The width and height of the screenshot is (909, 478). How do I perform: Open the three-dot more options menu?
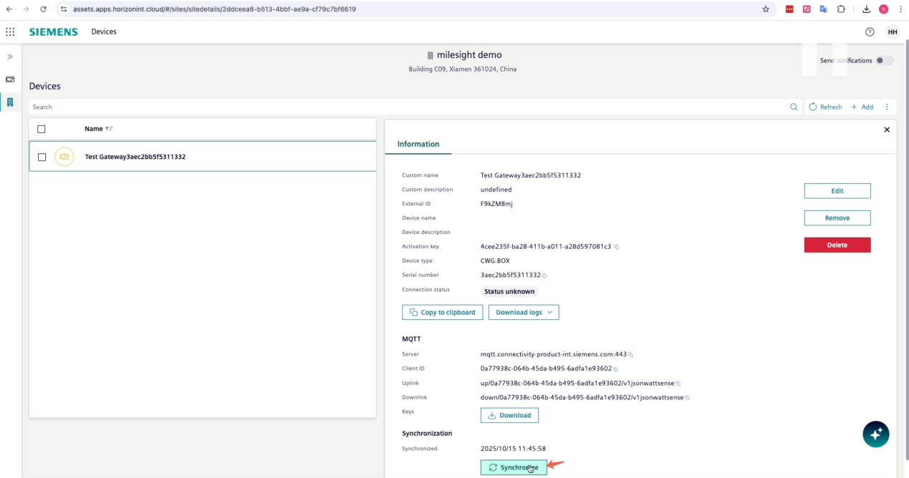click(887, 107)
